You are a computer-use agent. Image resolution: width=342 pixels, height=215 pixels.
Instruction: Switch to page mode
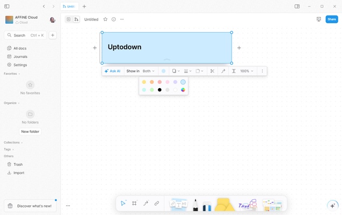[69, 19]
